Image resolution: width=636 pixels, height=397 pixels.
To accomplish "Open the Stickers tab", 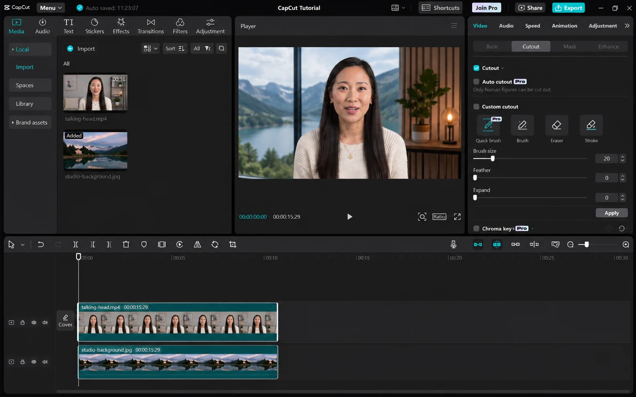I will [x=95, y=26].
